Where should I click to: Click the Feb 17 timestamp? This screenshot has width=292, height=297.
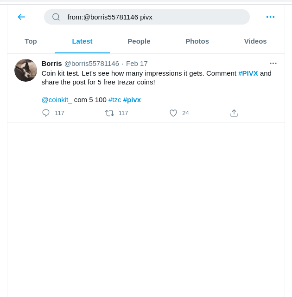137,64
